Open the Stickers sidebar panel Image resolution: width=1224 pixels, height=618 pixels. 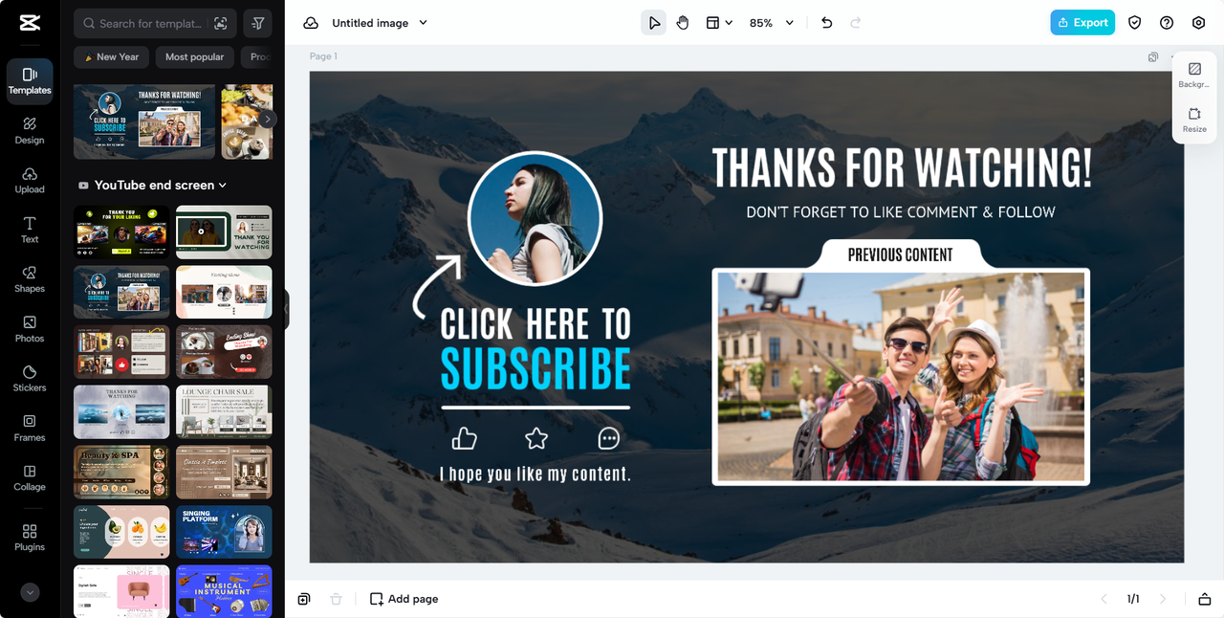(30, 379)
